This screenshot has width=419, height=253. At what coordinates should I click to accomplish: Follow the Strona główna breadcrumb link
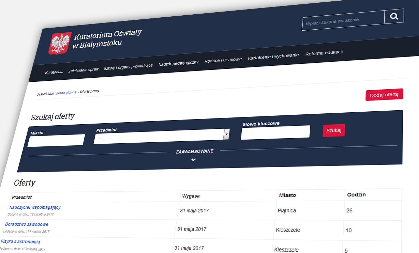tap(66, 93)
